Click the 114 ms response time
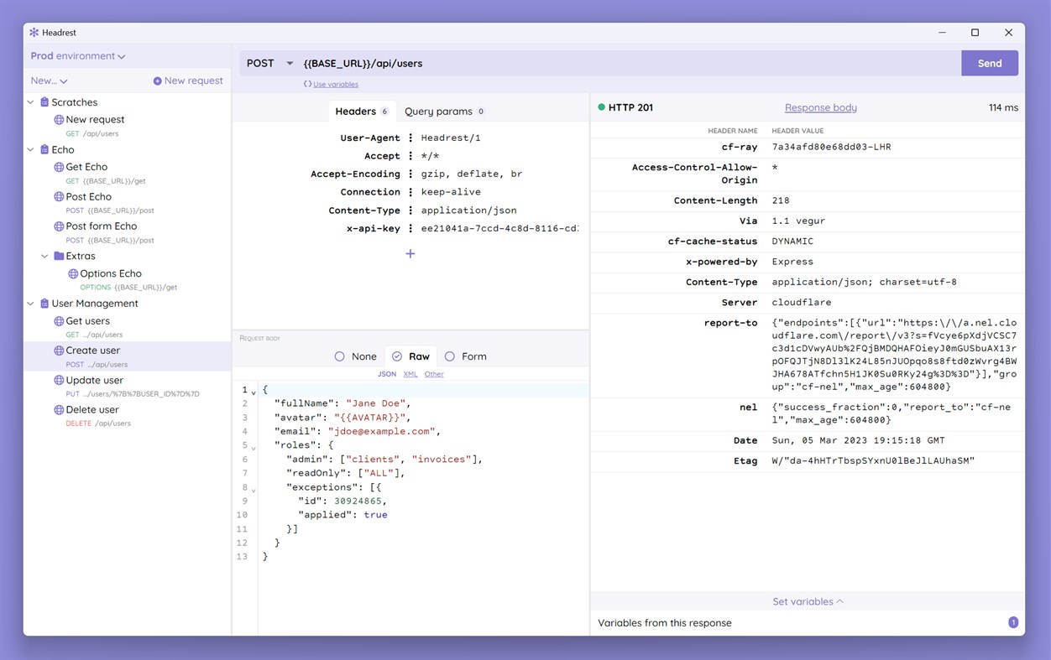 click(x=1003, y=107)
